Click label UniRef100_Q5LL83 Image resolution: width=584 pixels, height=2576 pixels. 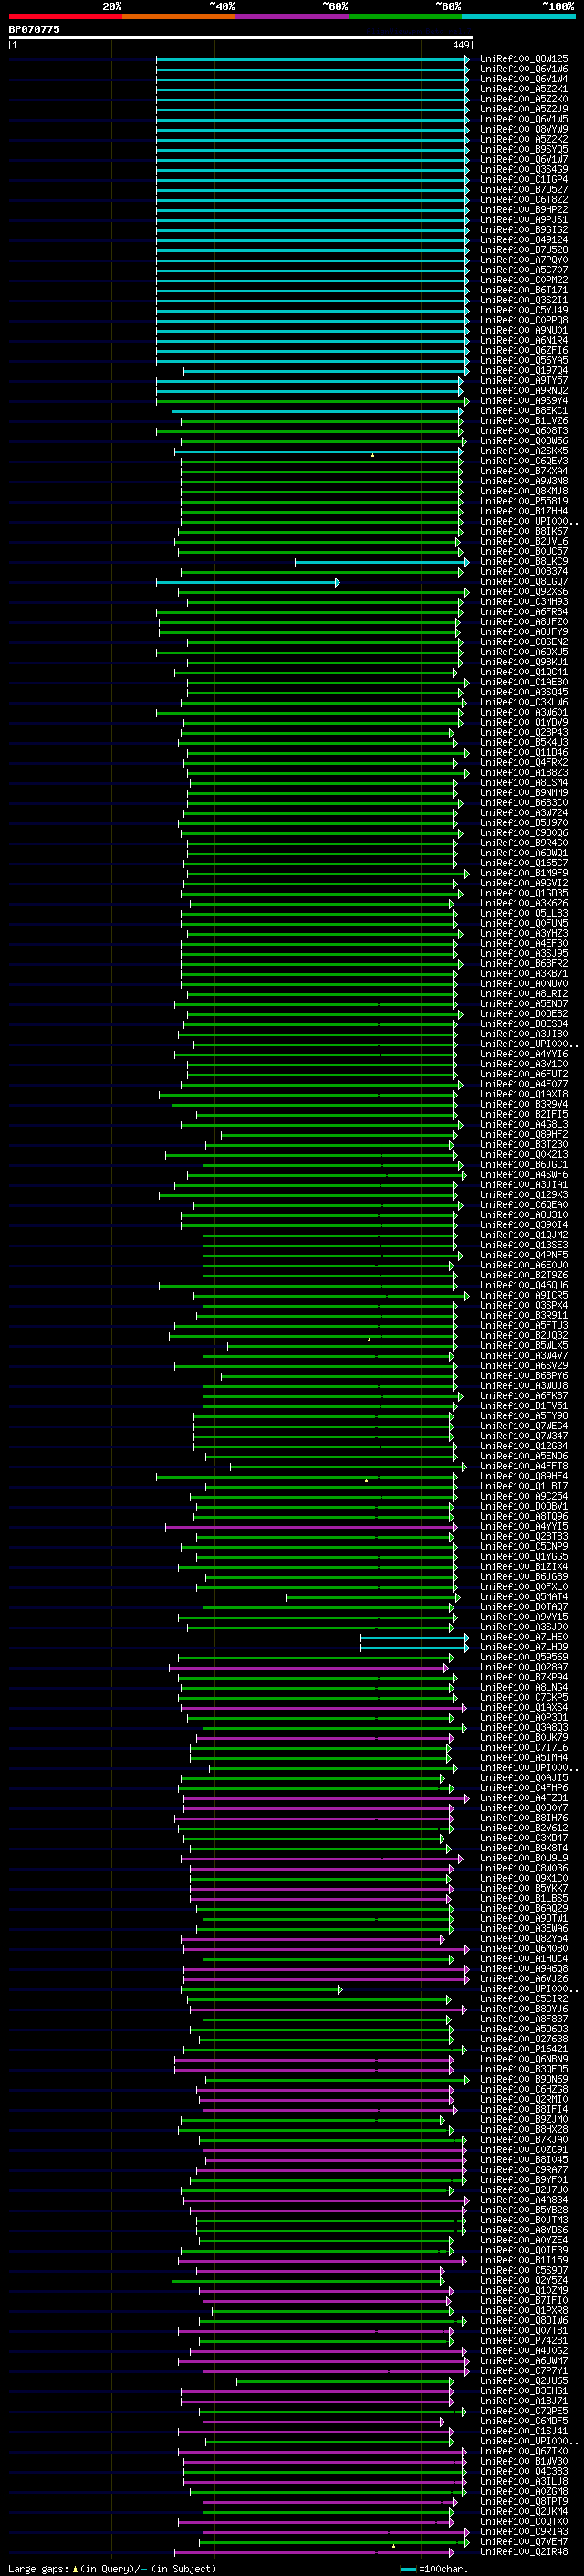[x=524, y=913]
